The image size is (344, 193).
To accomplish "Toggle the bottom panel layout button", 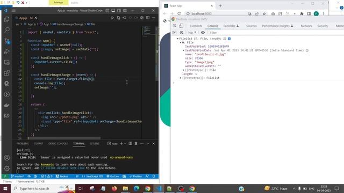I will (113, 11).
